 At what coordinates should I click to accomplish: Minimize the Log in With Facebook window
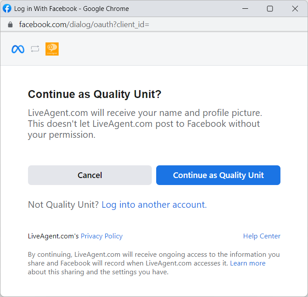pyautogui.click(x=245, y=8)
